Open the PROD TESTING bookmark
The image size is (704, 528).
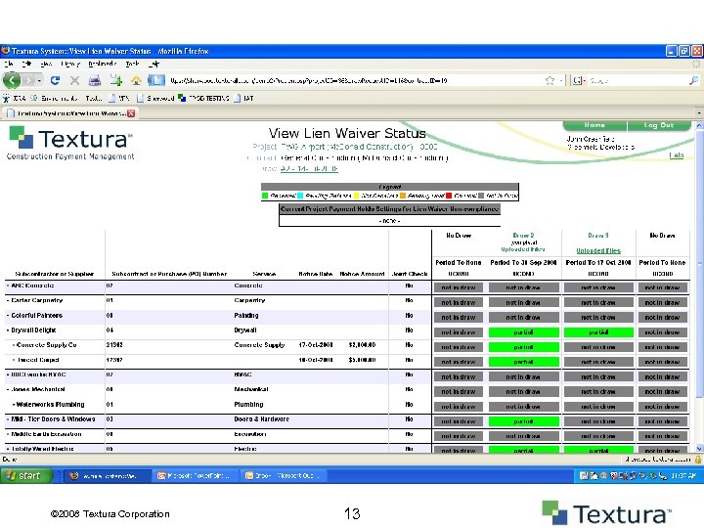point(203,98)
